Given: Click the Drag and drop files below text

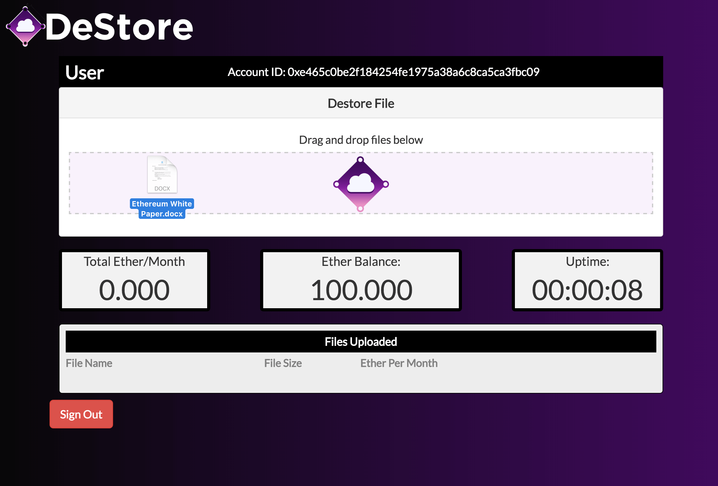Looking at the screenshot, I should coord(361,140).
